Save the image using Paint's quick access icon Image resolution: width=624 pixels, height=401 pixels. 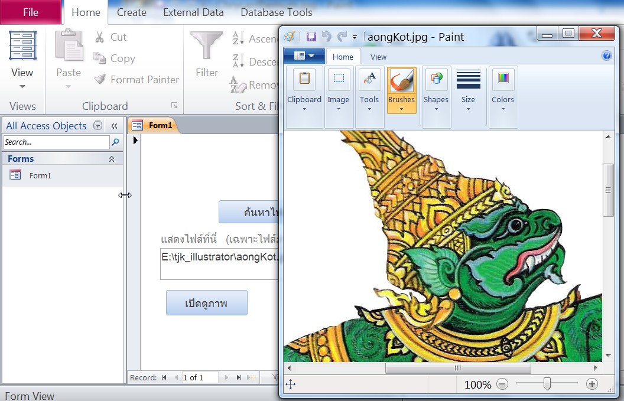tap(311, 36)
